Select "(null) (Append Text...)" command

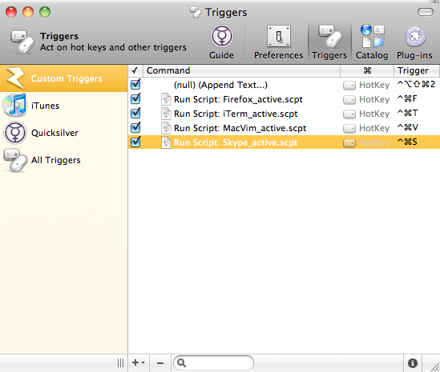coord(220,85)
